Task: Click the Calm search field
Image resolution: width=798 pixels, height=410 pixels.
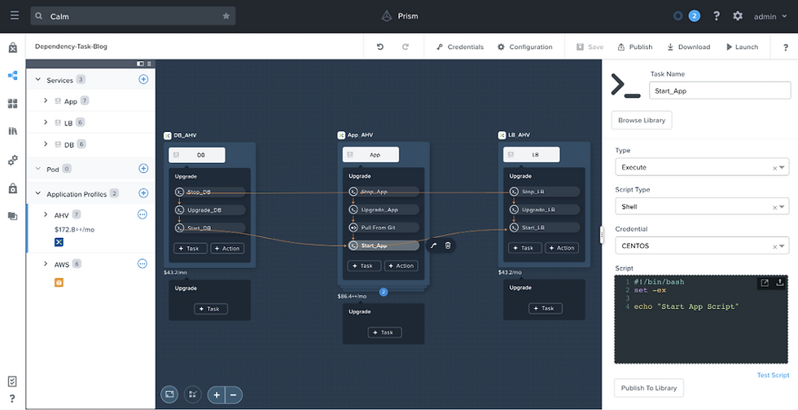Action: tap(133, 16)
